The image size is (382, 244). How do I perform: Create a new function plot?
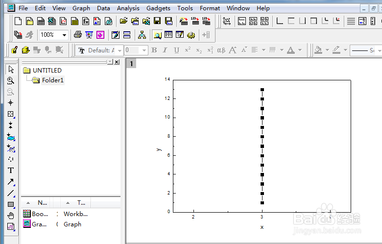(x=86, y=21)
